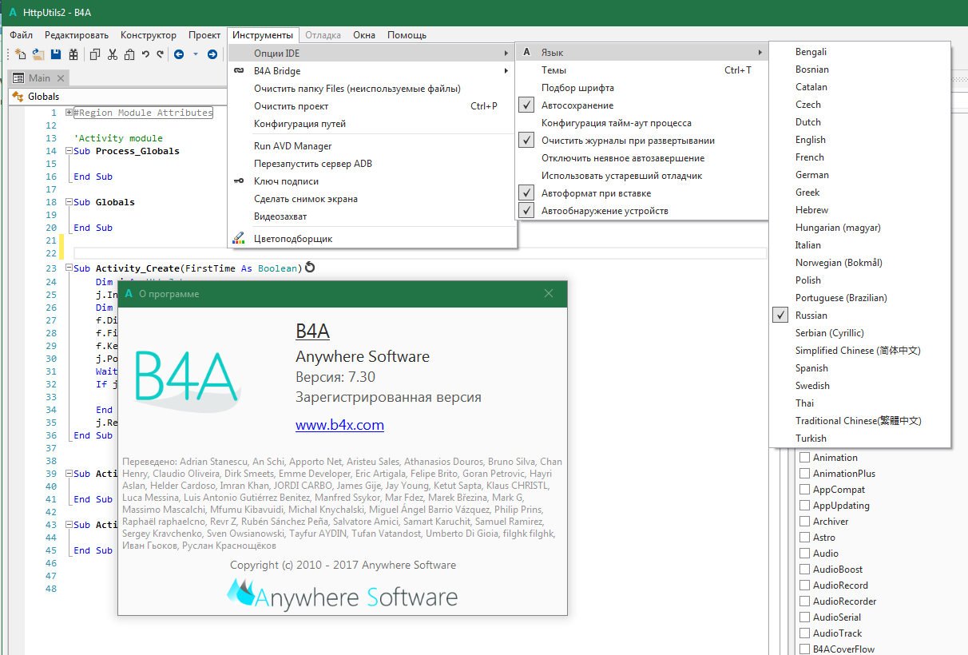968x655 pixels.
Task: Collapse the Sub block starting on line 43
Action: coord(69,525)
